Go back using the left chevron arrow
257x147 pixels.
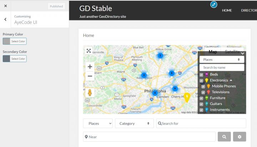tap(5, 20)
